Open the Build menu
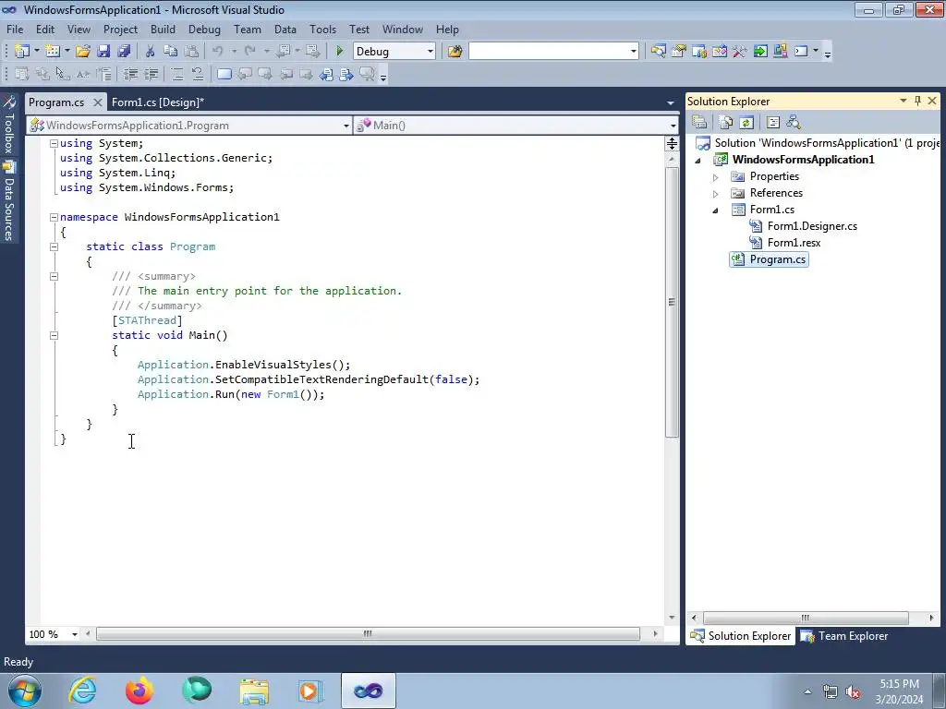Viewport: 946px width, 709px height. tap(163, 29)
